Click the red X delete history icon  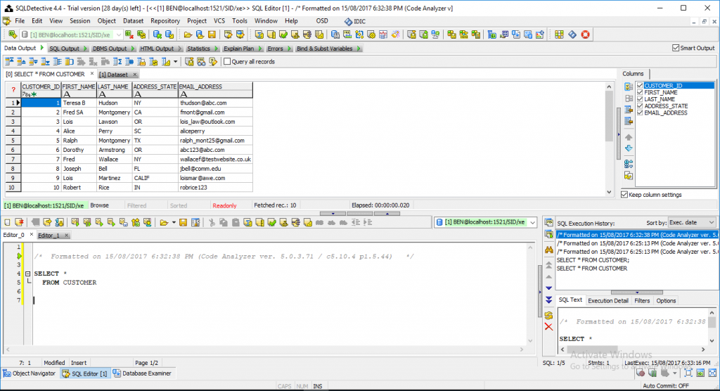(x=548, y=327)
